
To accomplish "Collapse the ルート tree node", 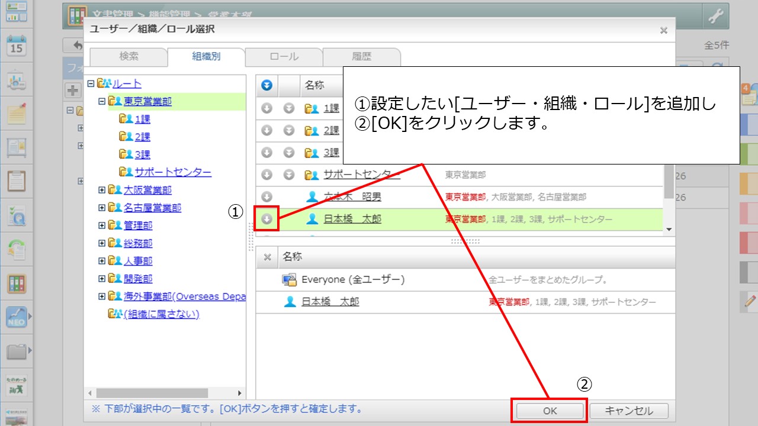I will tap(91, 84).
